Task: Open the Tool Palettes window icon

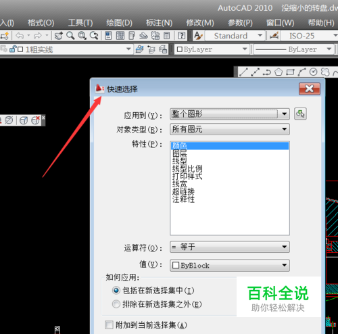Action: pyautogui.click(x=131, y=36)
